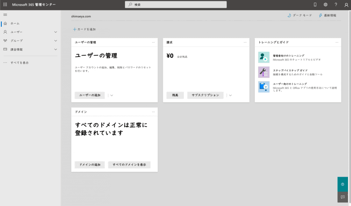Open more options on ドメイン card
The height and width of the screenshot is (206, 351).
point(153,112)
